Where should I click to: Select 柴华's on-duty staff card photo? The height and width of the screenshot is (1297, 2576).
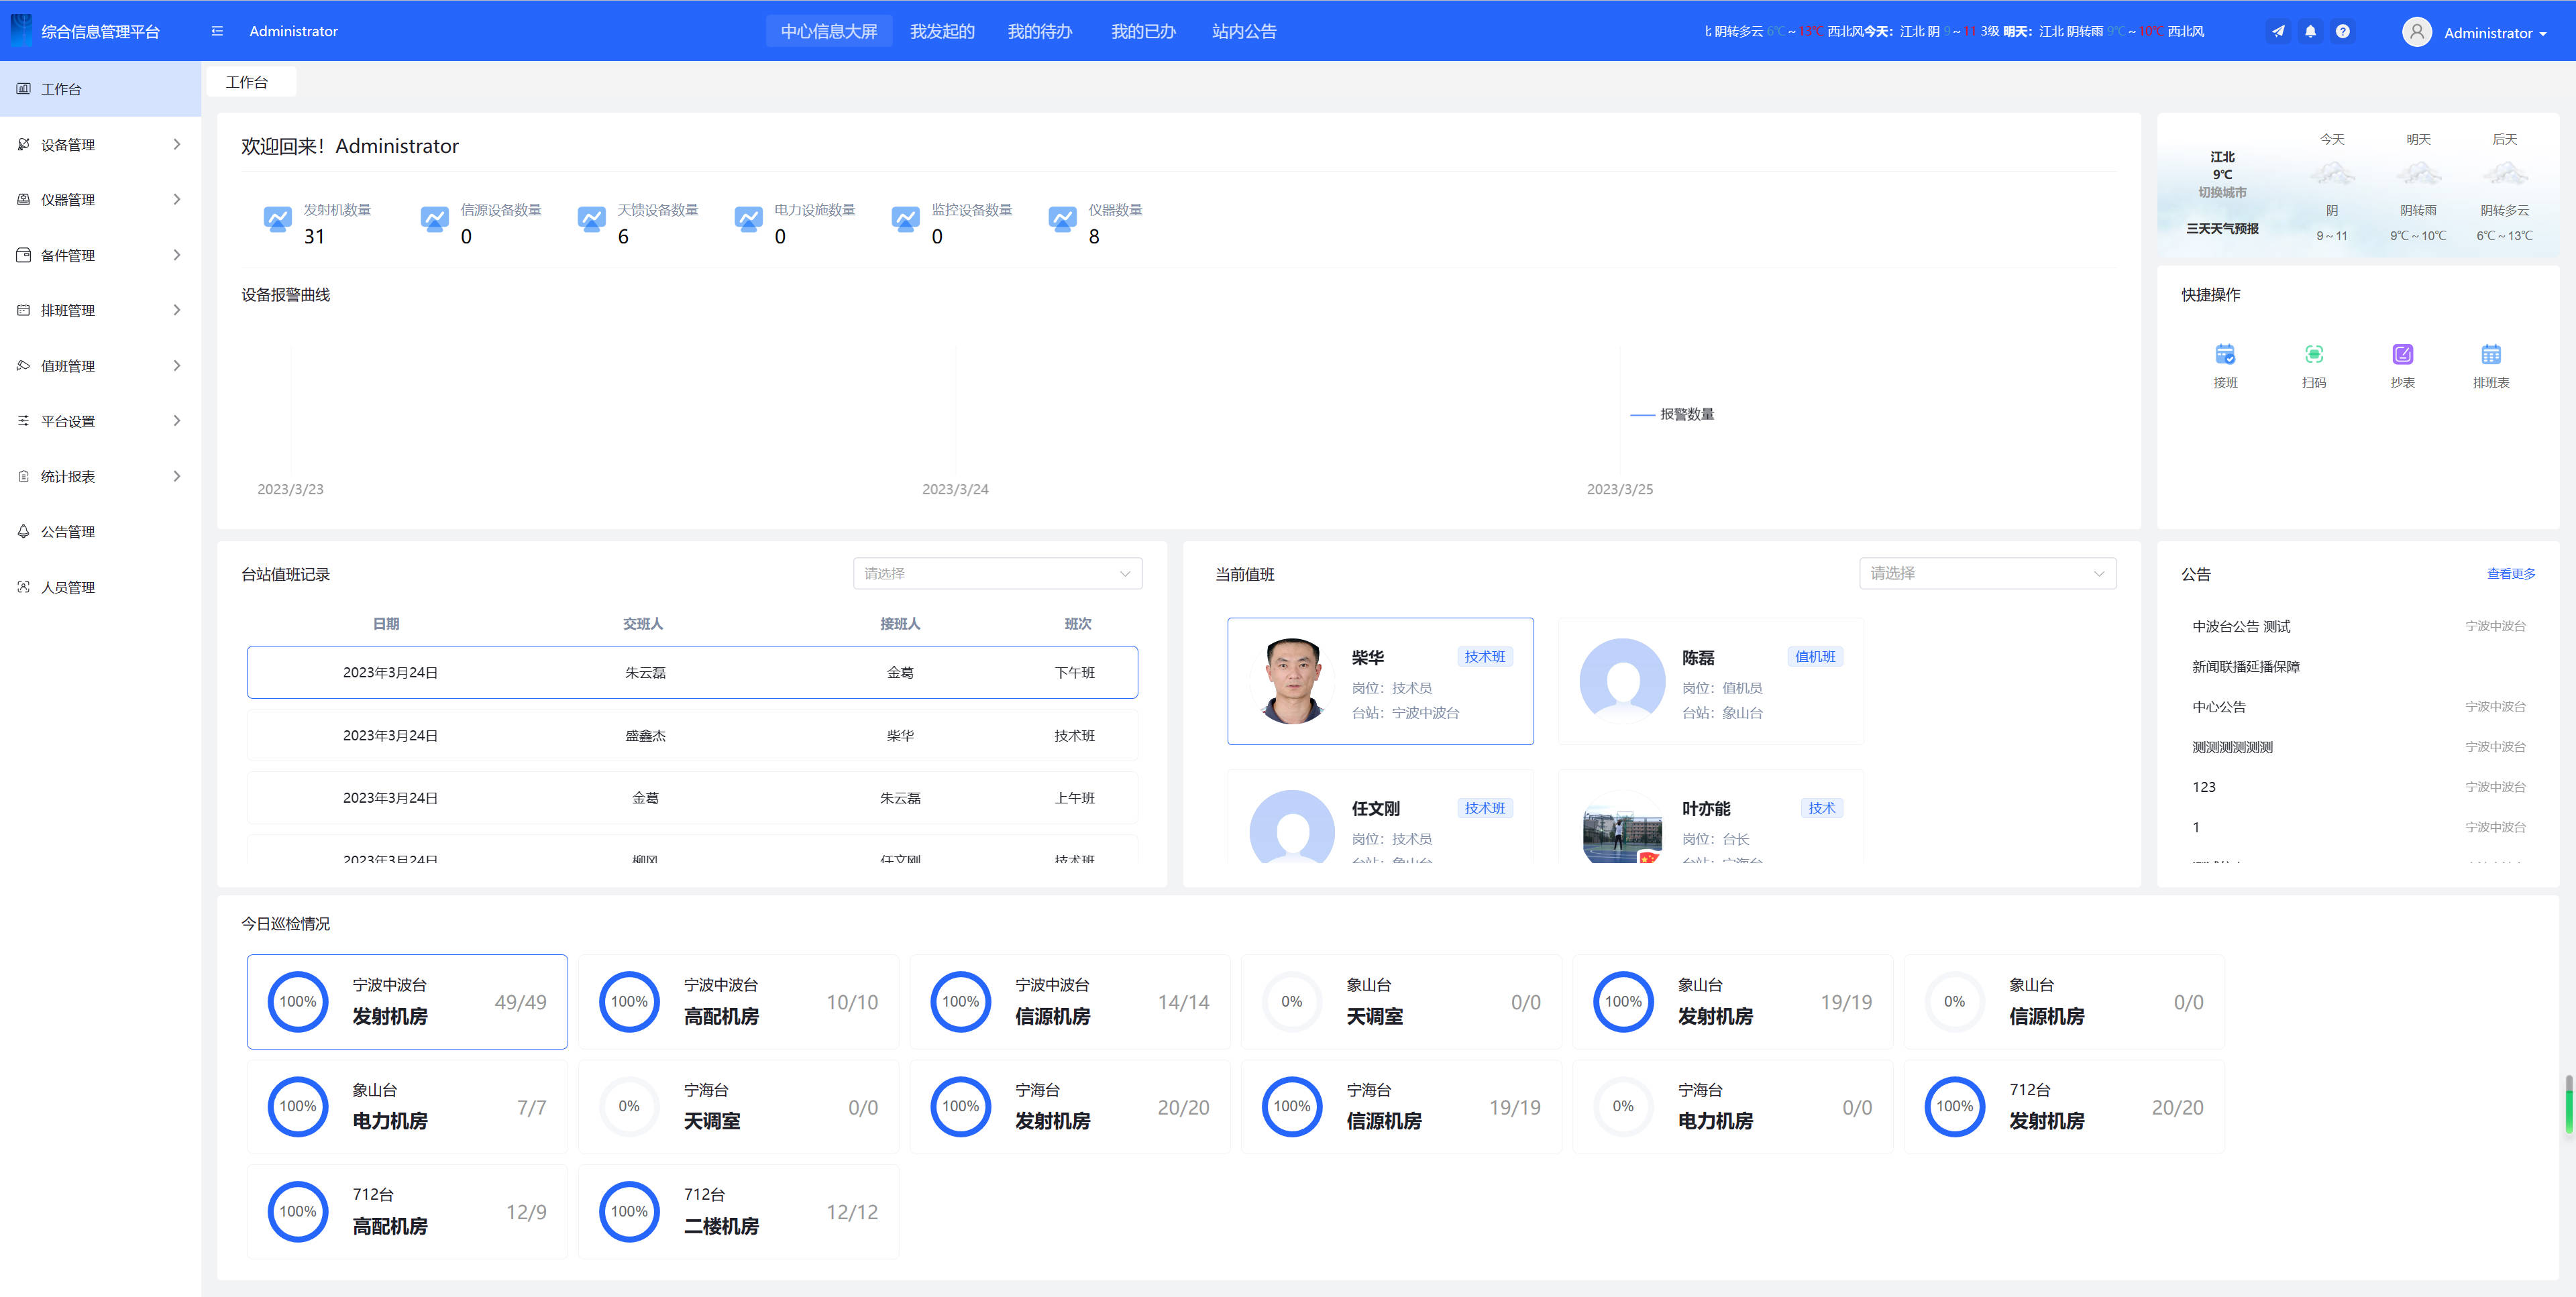click(x=1292, y=681)
